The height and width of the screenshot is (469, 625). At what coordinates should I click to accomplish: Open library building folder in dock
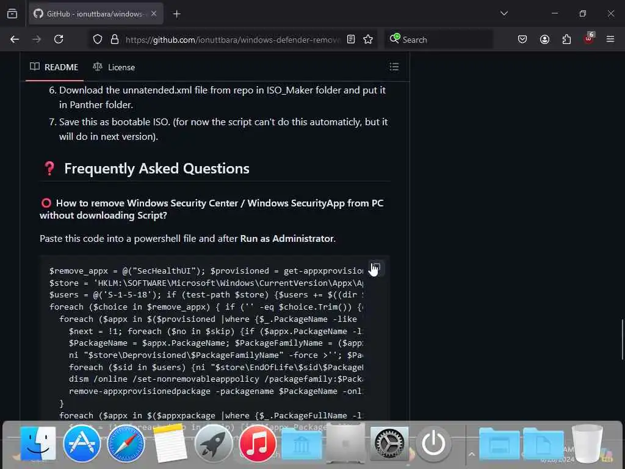pyautogui.click(x=302, y=445)
